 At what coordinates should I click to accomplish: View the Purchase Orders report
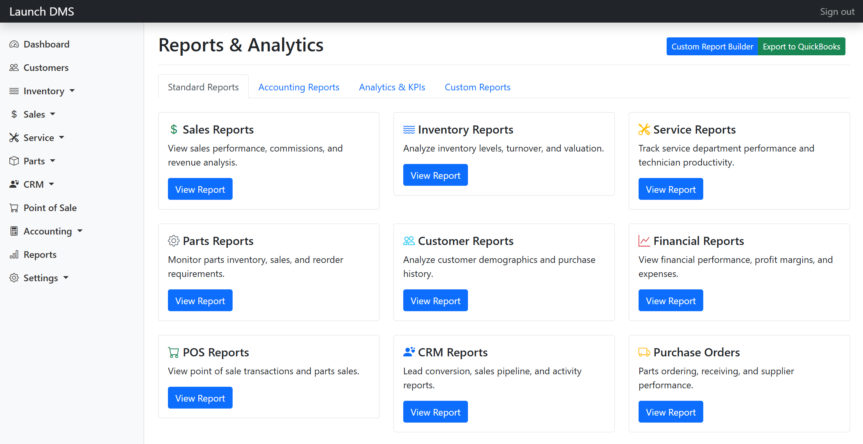tap(671, 412)
